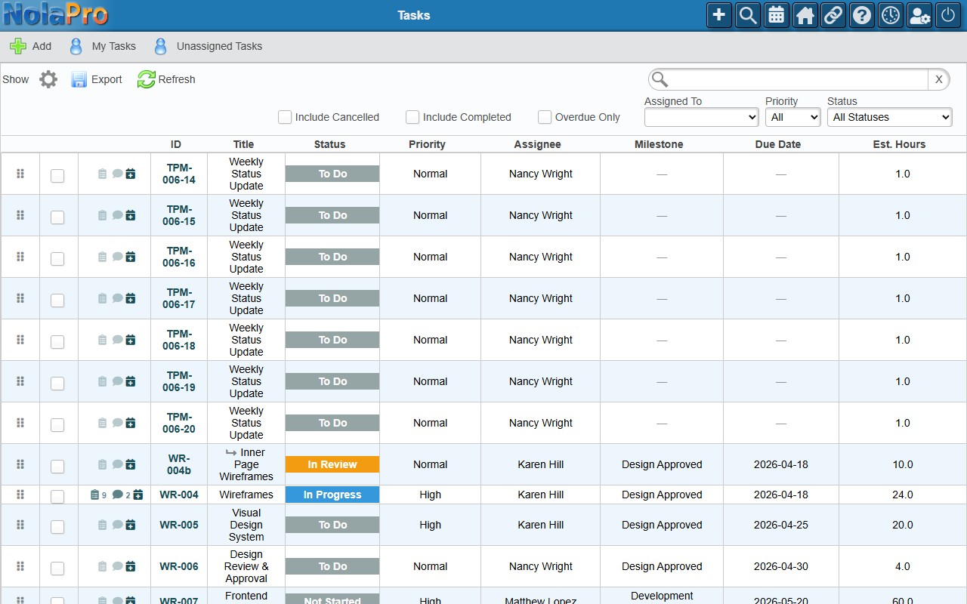Open task link WR-004

click(179, 495)
